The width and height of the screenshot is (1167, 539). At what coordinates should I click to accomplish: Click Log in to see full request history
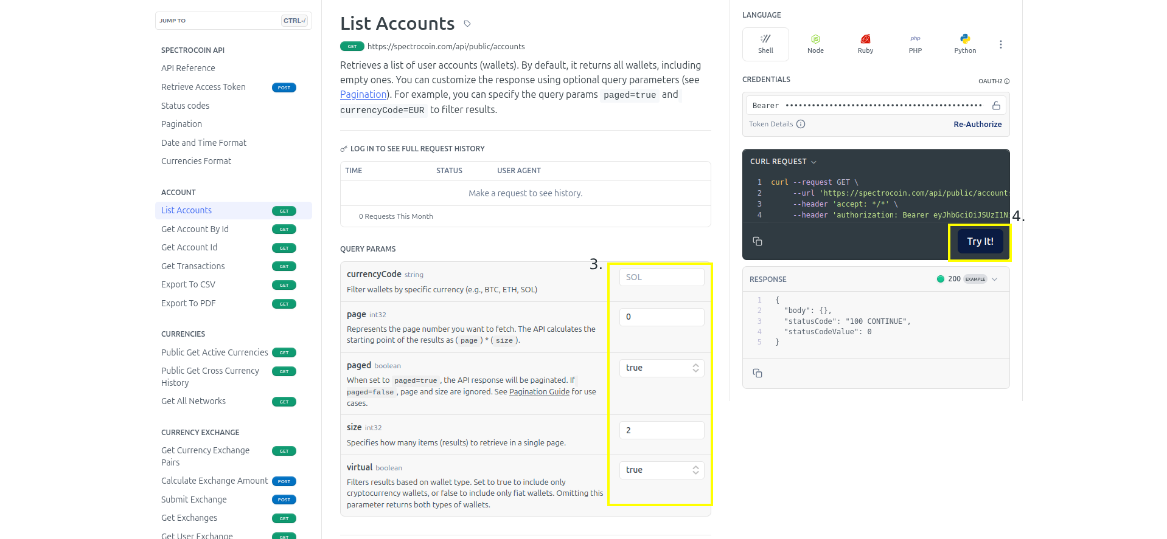pos(413,149)
